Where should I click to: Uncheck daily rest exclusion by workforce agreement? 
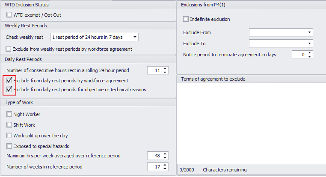[x=9, y=80]
